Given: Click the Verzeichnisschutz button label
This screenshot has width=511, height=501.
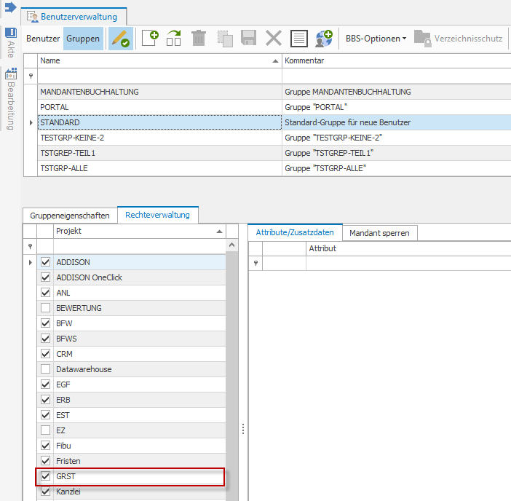Looking at the screenshot, I should (x=468, y=39).
